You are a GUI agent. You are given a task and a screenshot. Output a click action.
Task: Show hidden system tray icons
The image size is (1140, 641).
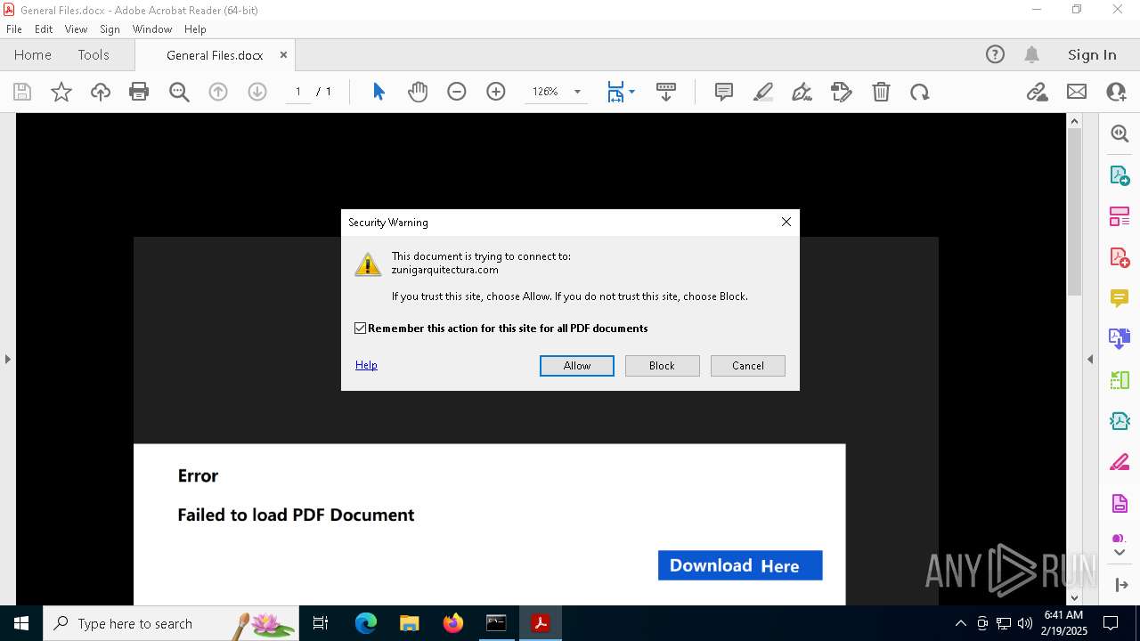[960, 623]
